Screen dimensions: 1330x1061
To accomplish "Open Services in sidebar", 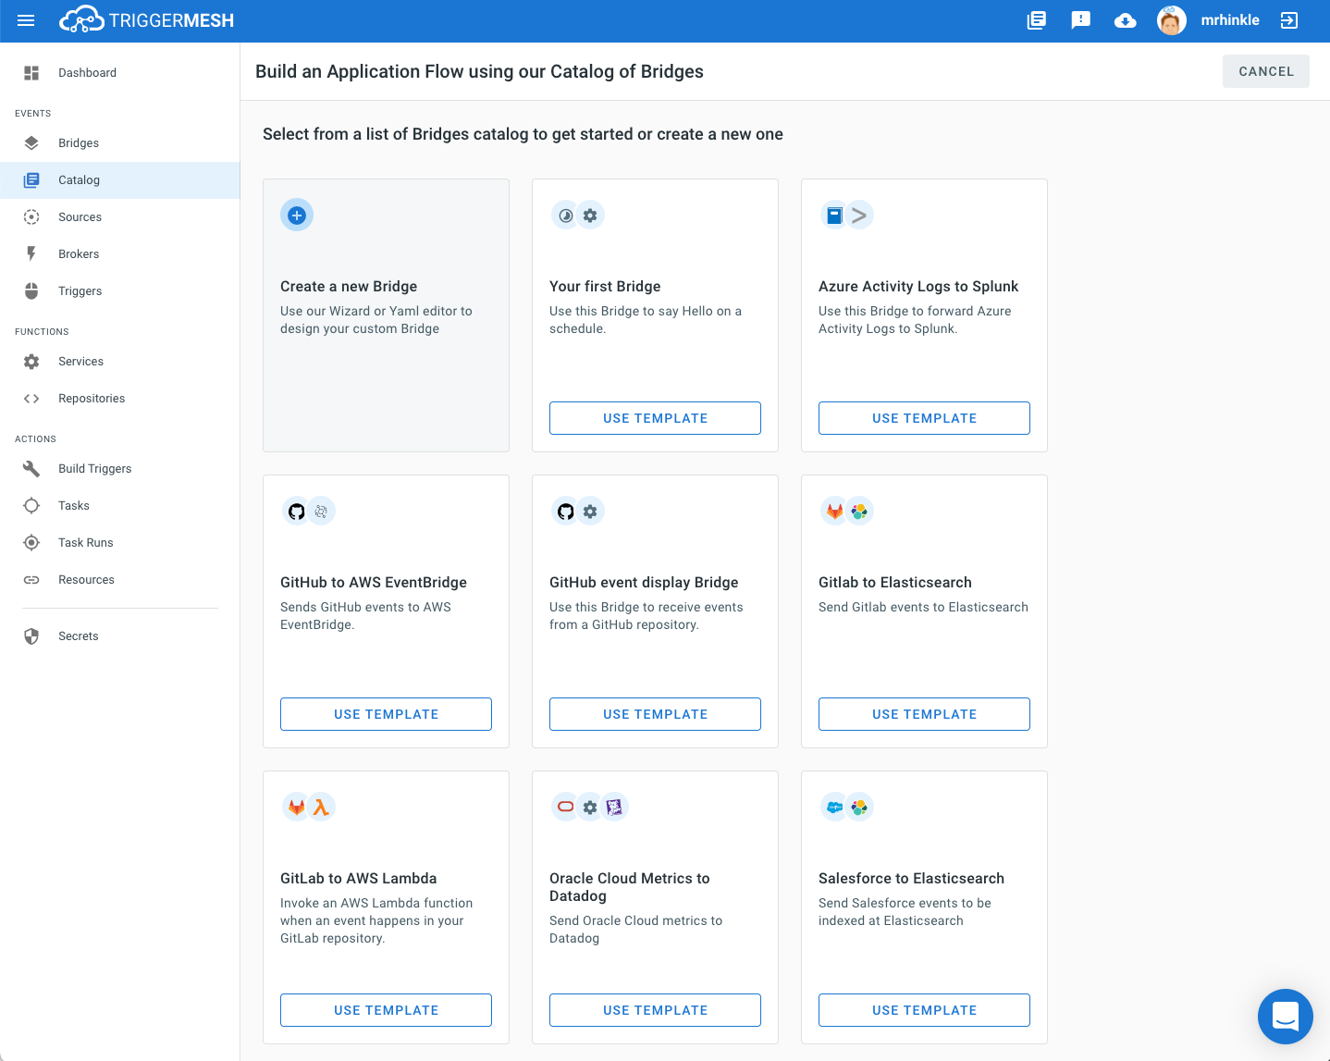I will [120, 362].
